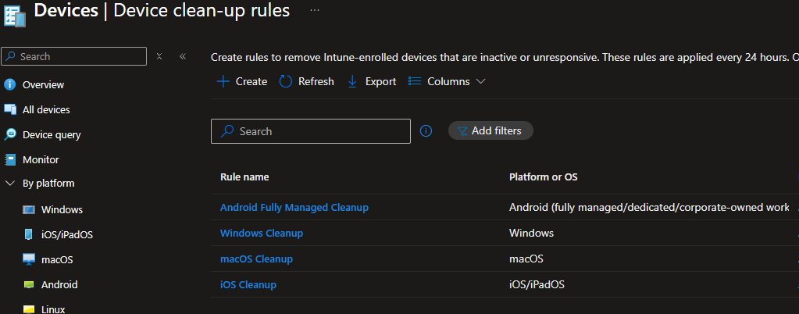799x314 pixels.
Task: Export the rules list
Action: coord(372,81)
